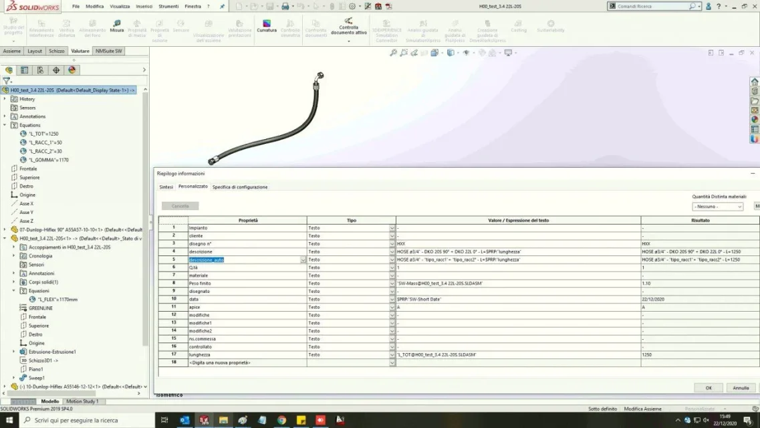Click the display style cube icon
The height and width of the screenshot is (428, 760).
click(451, 53)
